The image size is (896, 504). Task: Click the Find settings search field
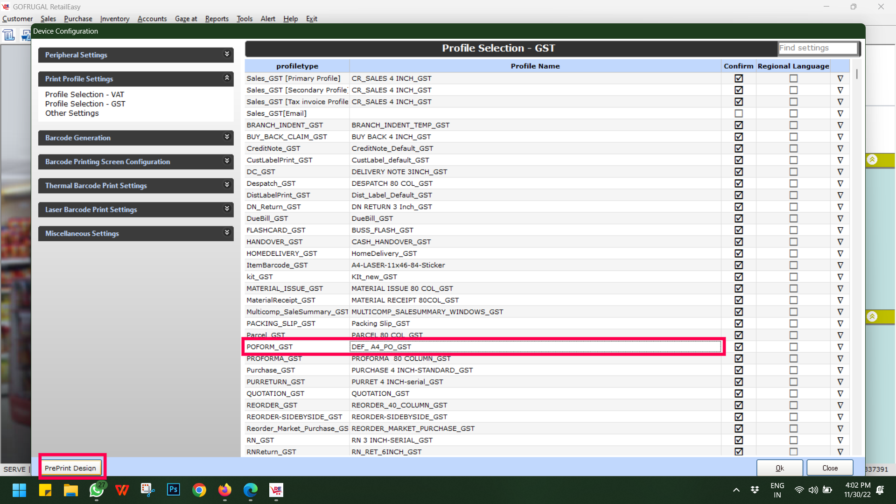tap(818, 48)
